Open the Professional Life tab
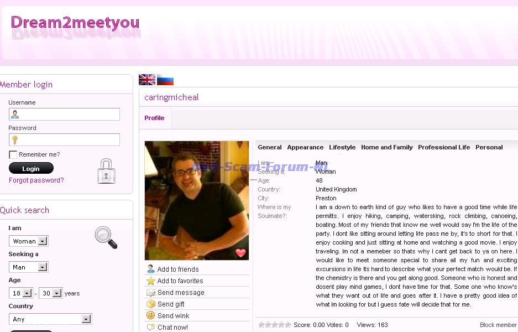This screenshot has width=518, height=332. pyautogui.click(x=444, y=147)
